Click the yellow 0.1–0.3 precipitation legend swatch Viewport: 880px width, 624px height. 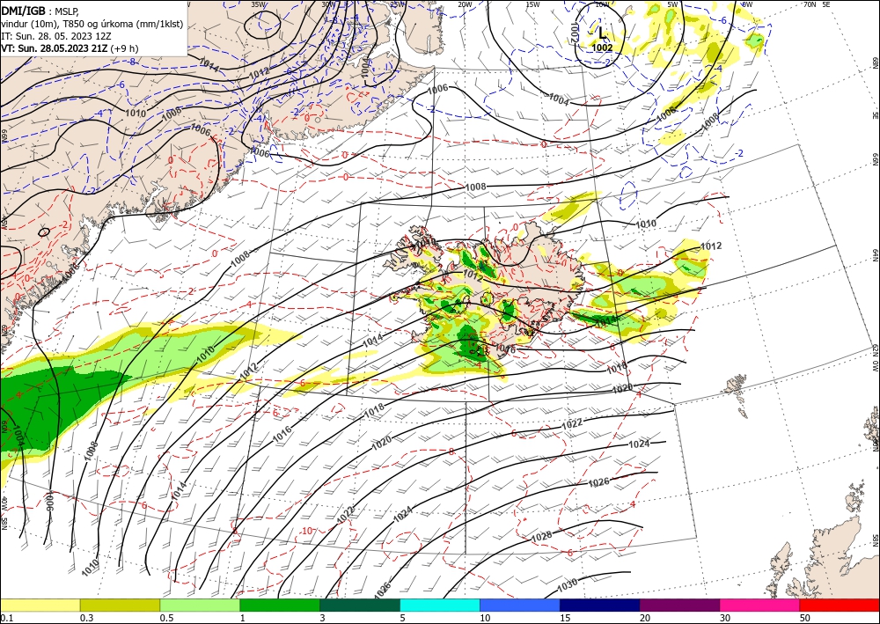pyautogui.click(x=40, y=605)
